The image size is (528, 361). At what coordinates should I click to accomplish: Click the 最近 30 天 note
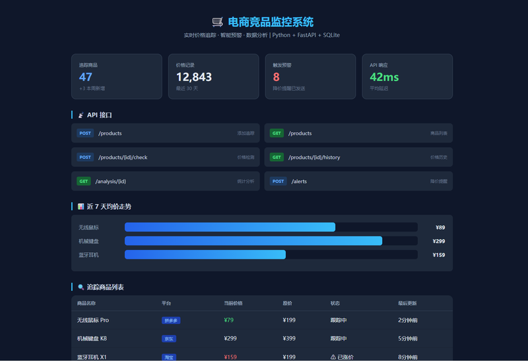click(187, 88)
